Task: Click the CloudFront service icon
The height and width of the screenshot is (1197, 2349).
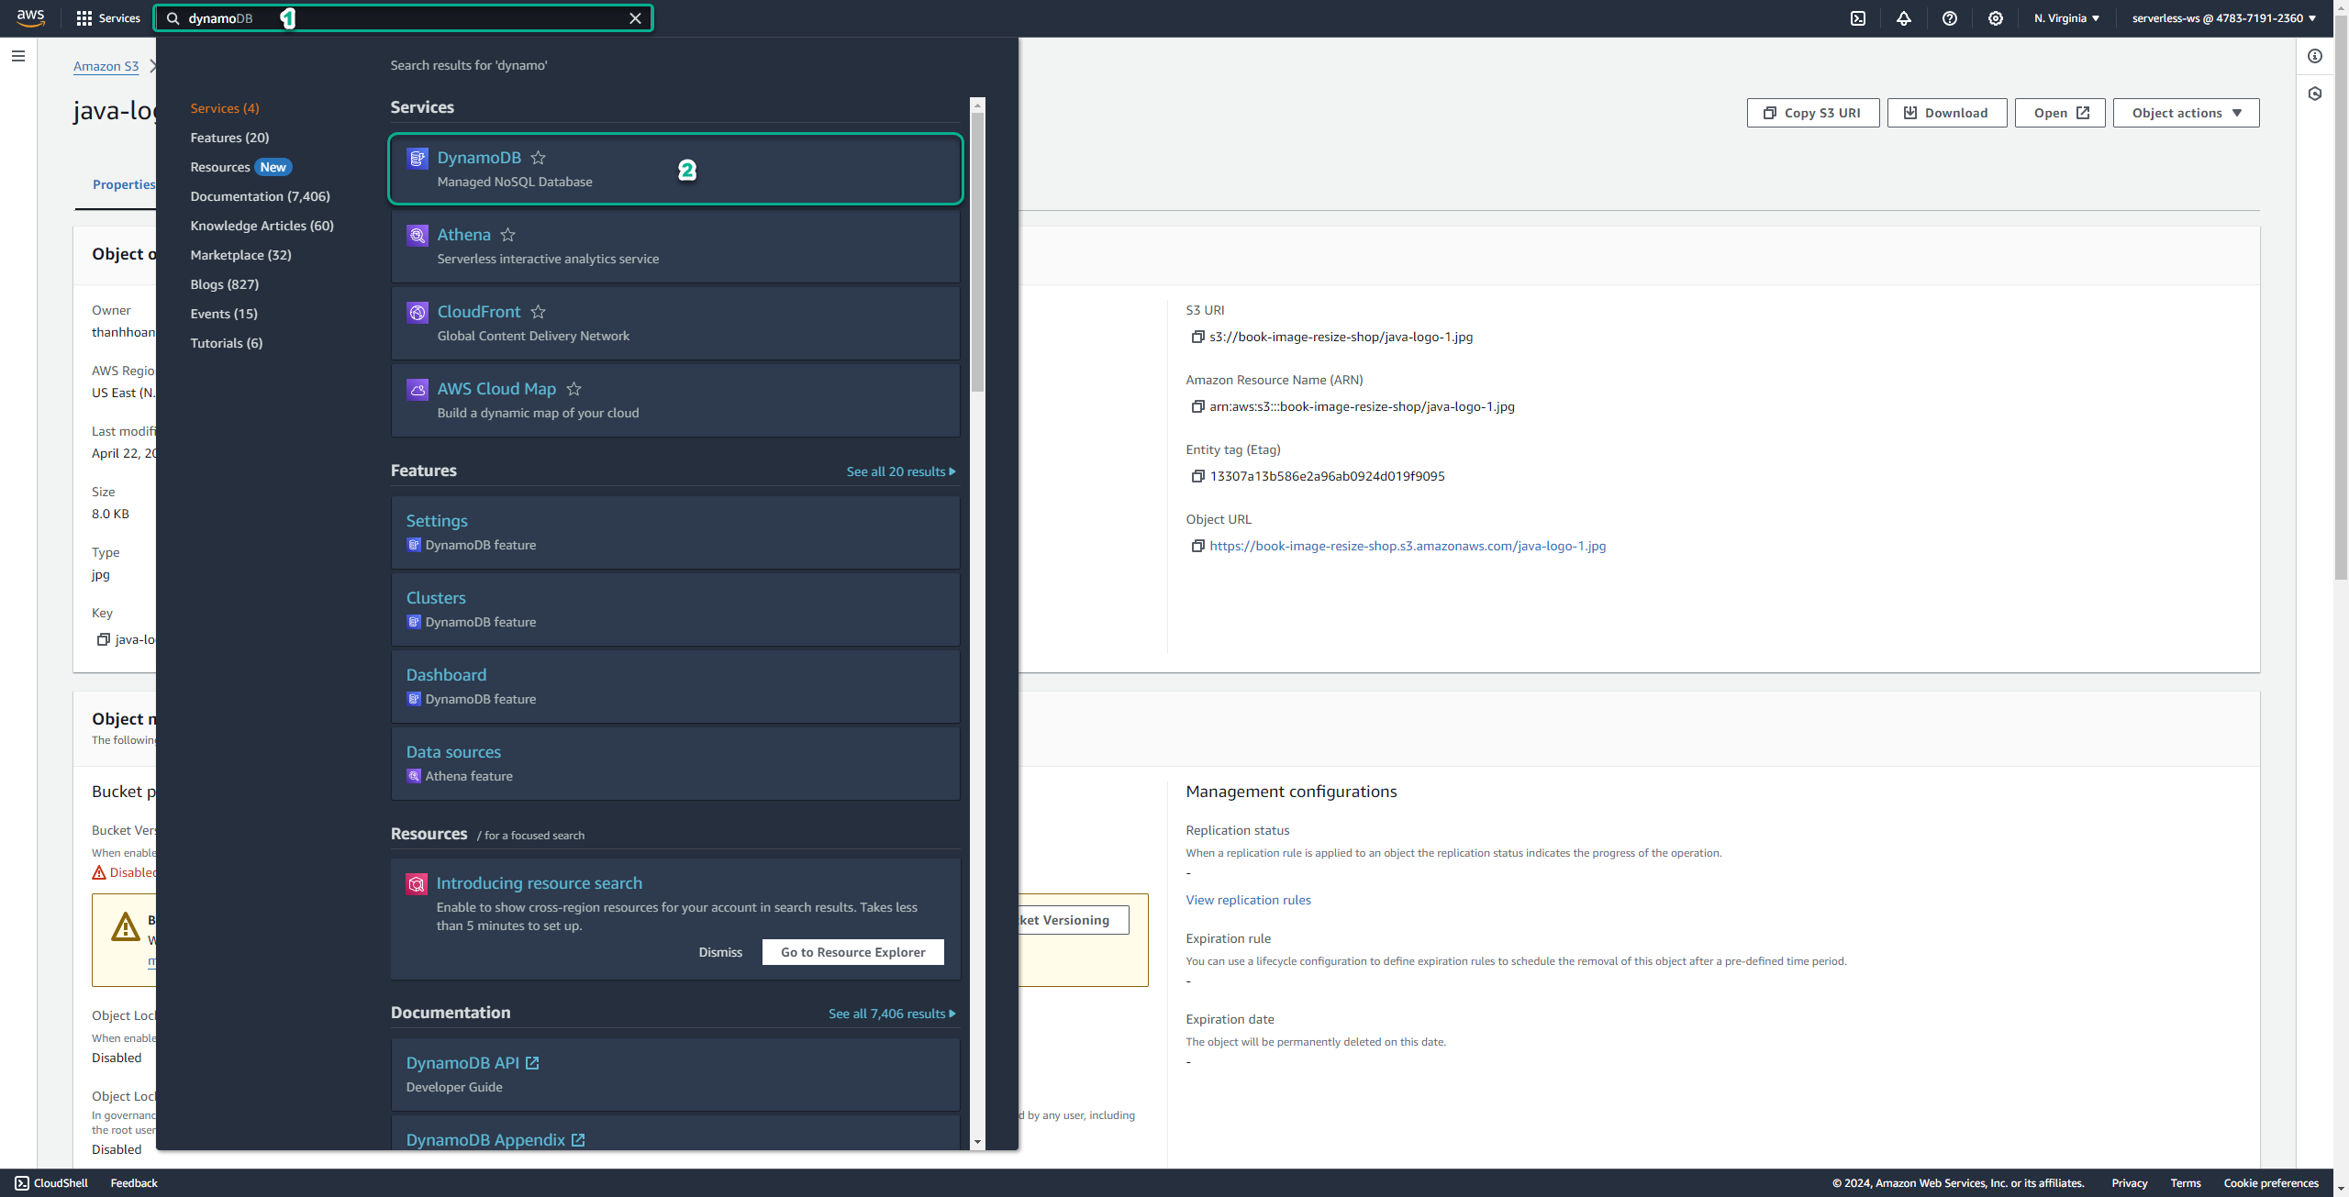Action: point(417,313)
